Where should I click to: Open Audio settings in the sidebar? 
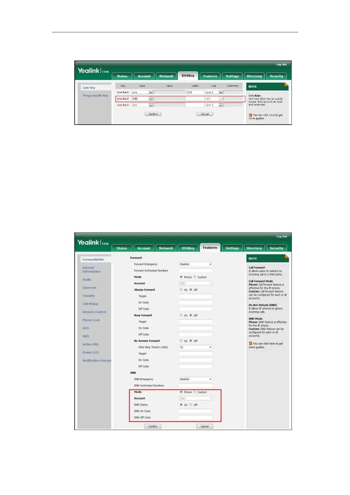(87, 280)
